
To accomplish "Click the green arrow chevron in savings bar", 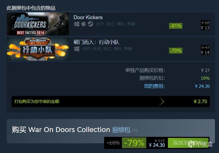I will (162, 102).
